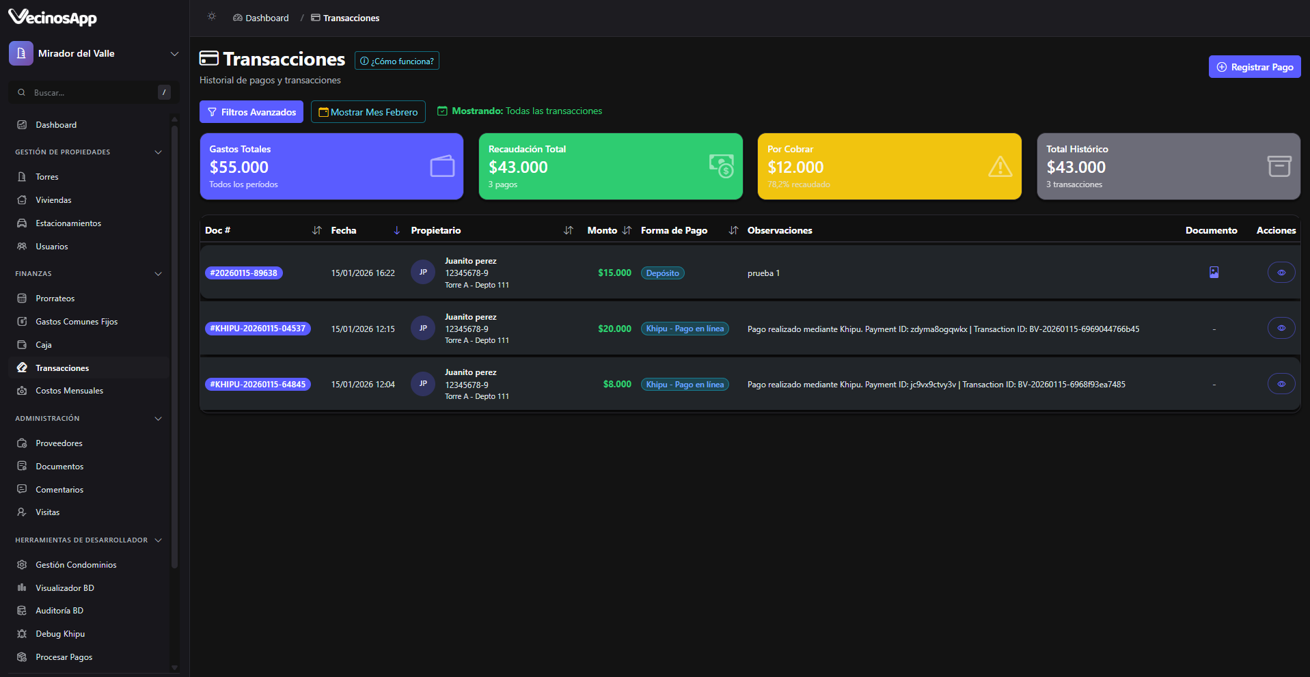Viewport: 1310px width, 677px height.
Task: Collapse the Gestión de Propiedades section
Action: (x=158, y=152)
